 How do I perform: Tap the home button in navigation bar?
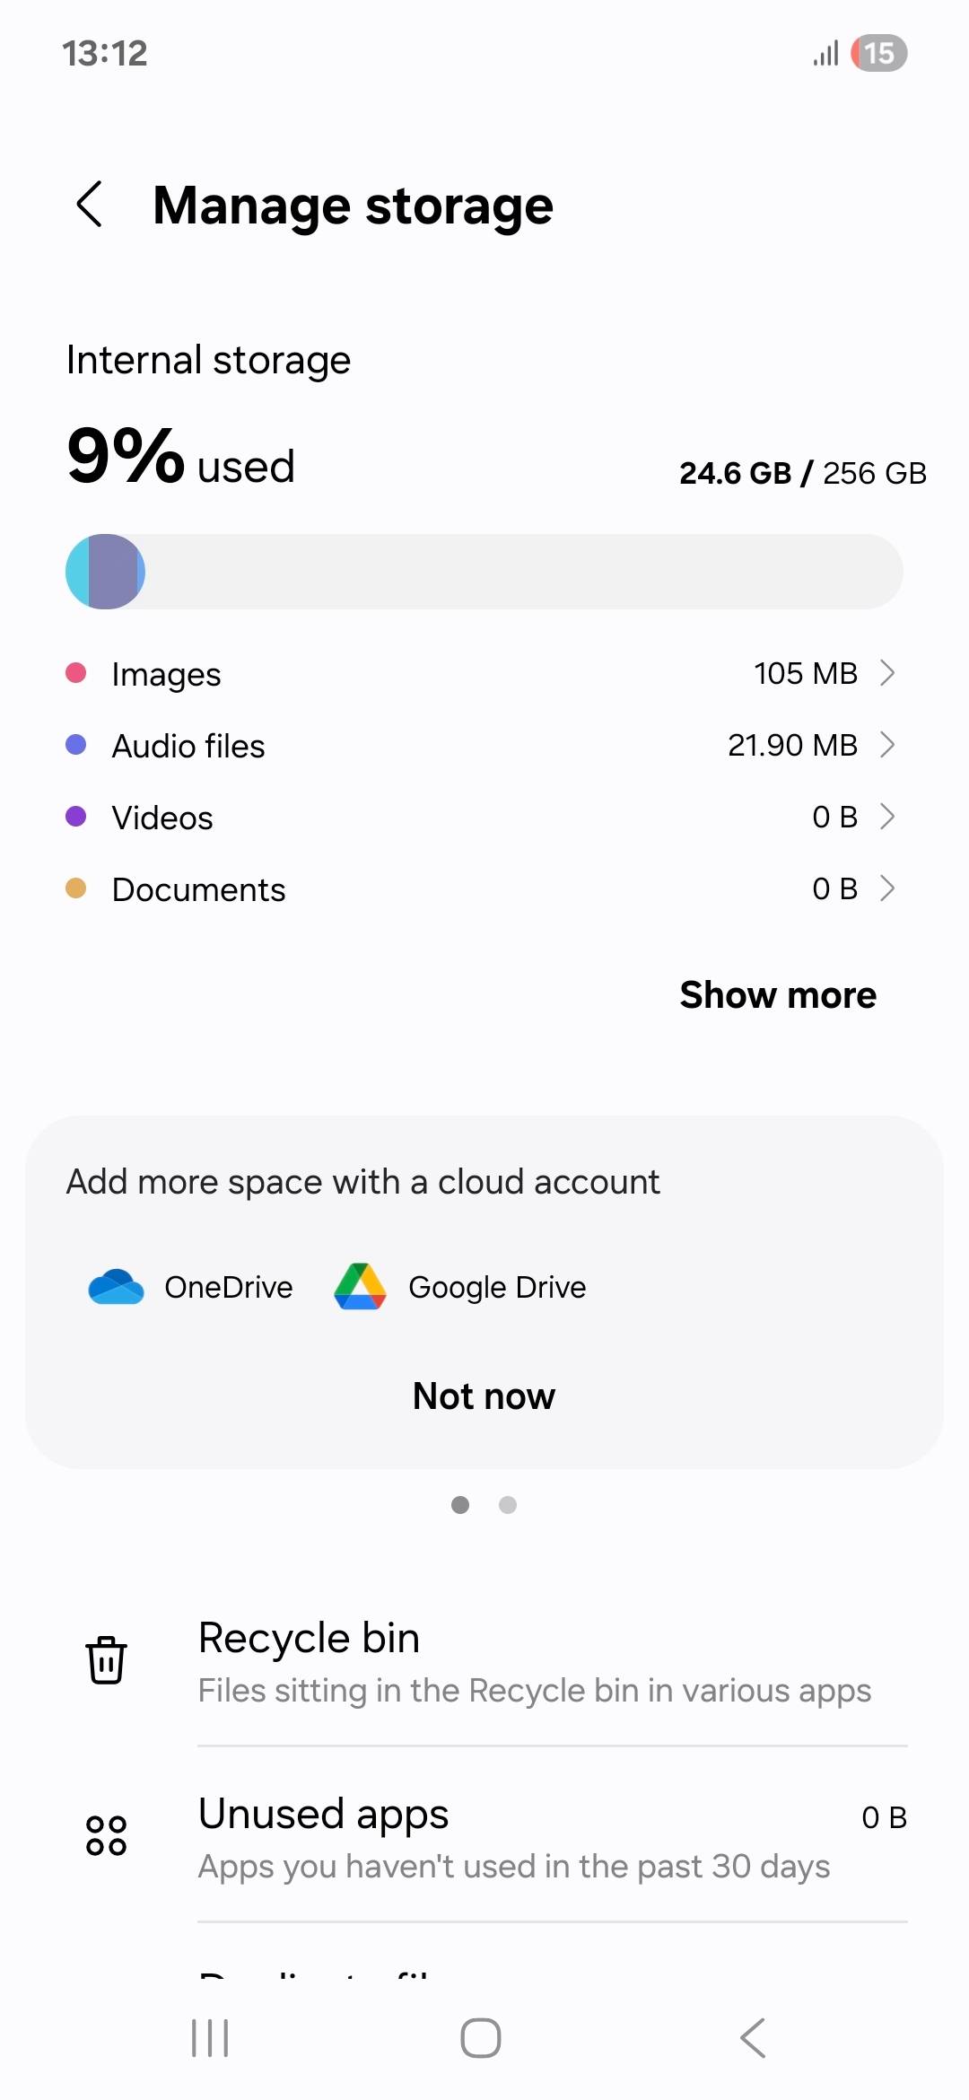[x=481, y=2038]
